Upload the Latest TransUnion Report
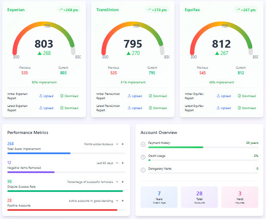Viewport: 266px width, 219px height. (x=135, y=108)
